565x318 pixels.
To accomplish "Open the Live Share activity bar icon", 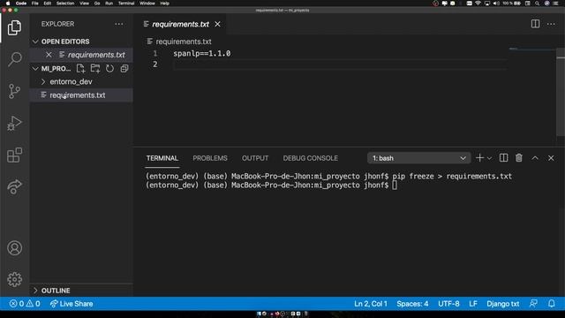I will 14,186.
